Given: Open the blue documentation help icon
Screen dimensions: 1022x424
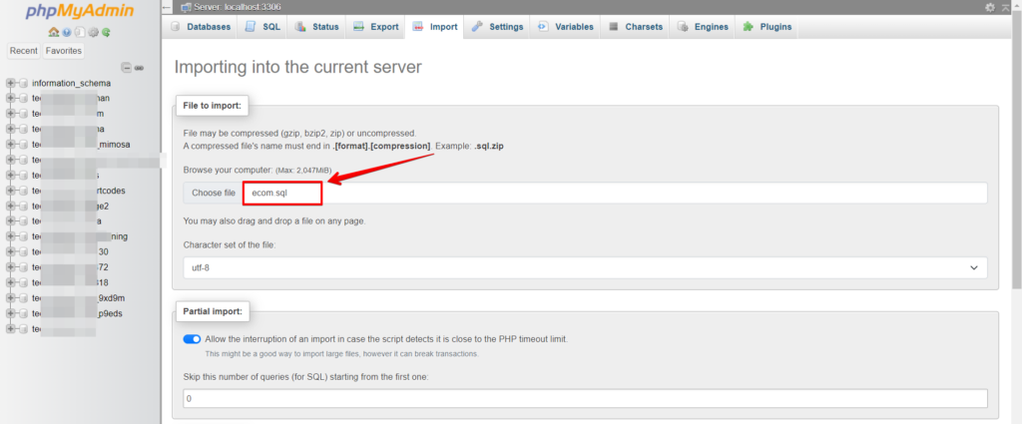Looking at the screenshot, I should click(x=67, y=32).
